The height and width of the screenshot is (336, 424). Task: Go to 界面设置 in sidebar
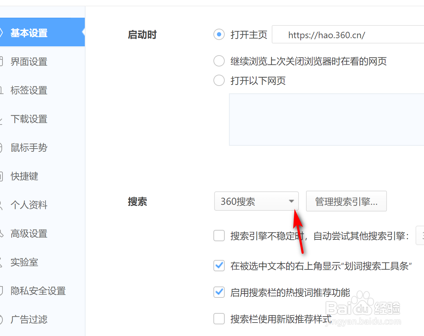coord(29,62)
